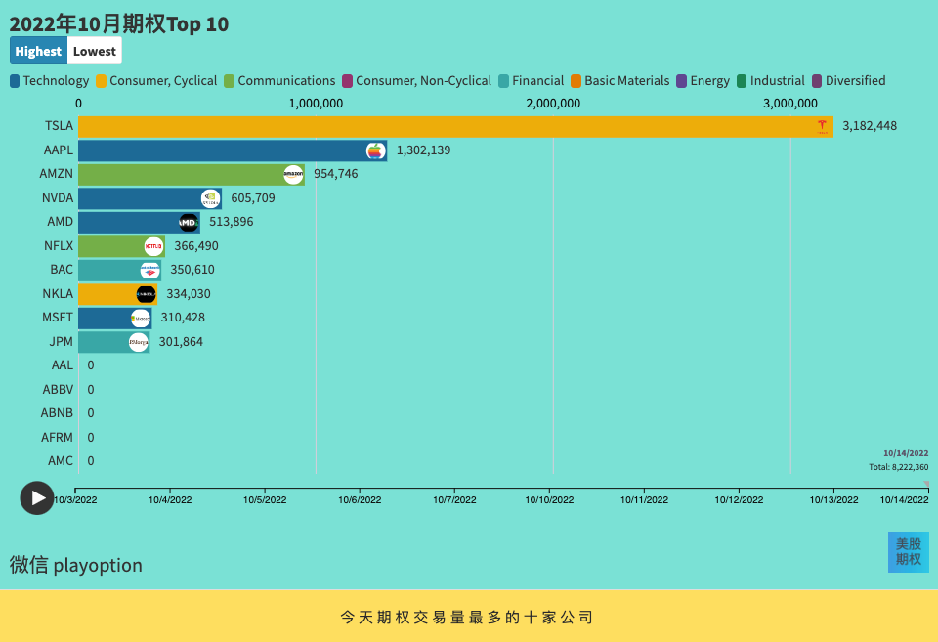Screen dimensions: 938x642
Task: Click the JPMorgan logo on JPM bar
Action: 138,342
